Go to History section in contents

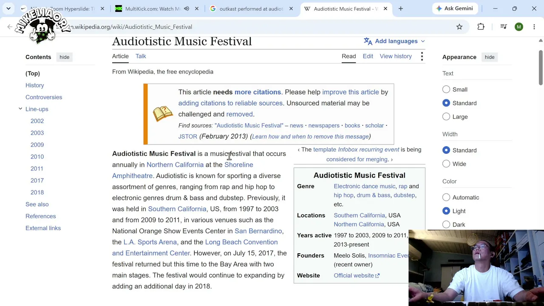(x=35, y=85)
